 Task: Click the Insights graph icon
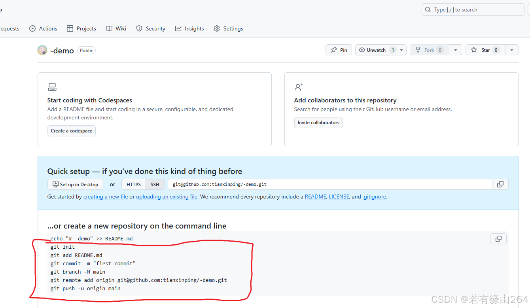point(178,28)
